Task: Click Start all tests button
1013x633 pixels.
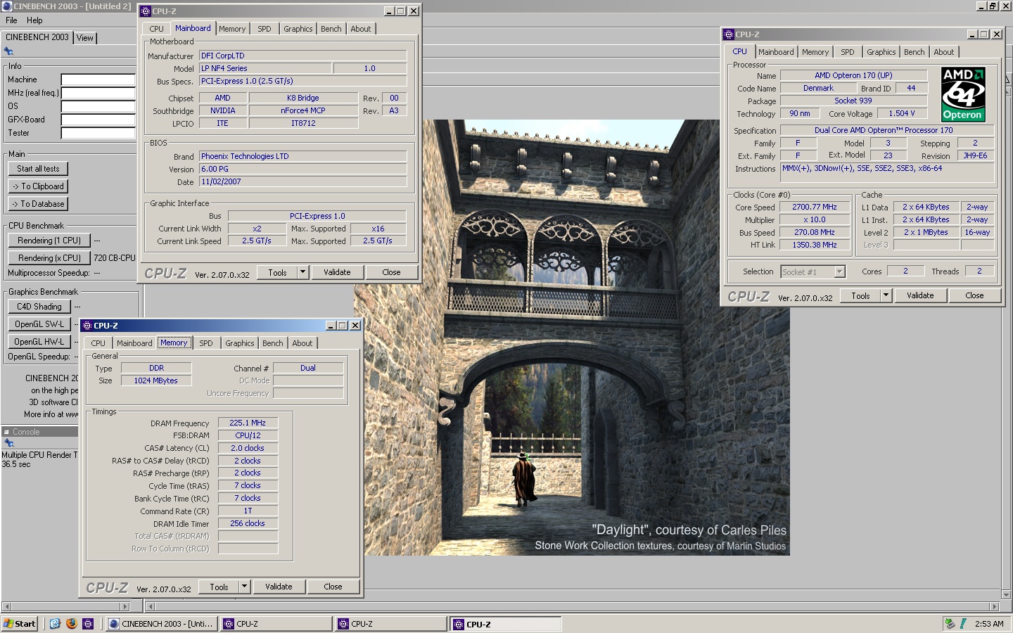Action: click(39, 169)
